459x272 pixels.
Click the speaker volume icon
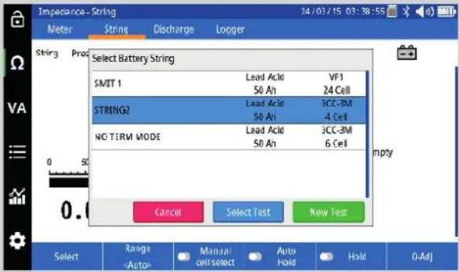click(424, 11)
